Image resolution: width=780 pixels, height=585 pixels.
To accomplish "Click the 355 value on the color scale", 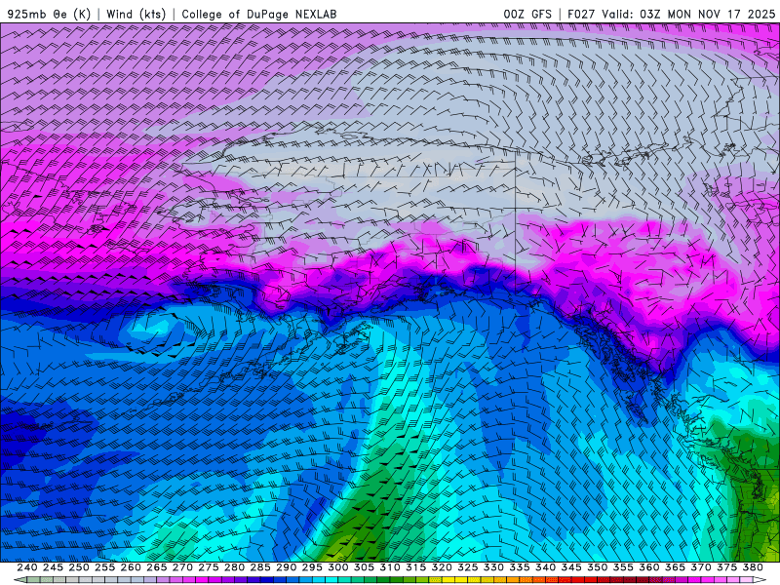I will [x=623, y=567].
